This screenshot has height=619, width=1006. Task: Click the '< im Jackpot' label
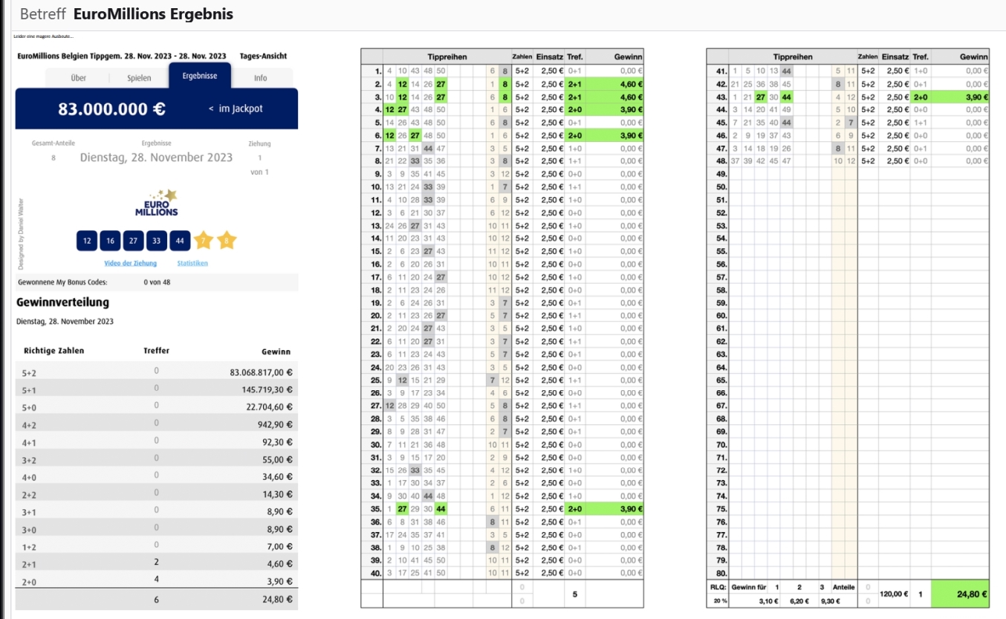(x=236, y=108)
